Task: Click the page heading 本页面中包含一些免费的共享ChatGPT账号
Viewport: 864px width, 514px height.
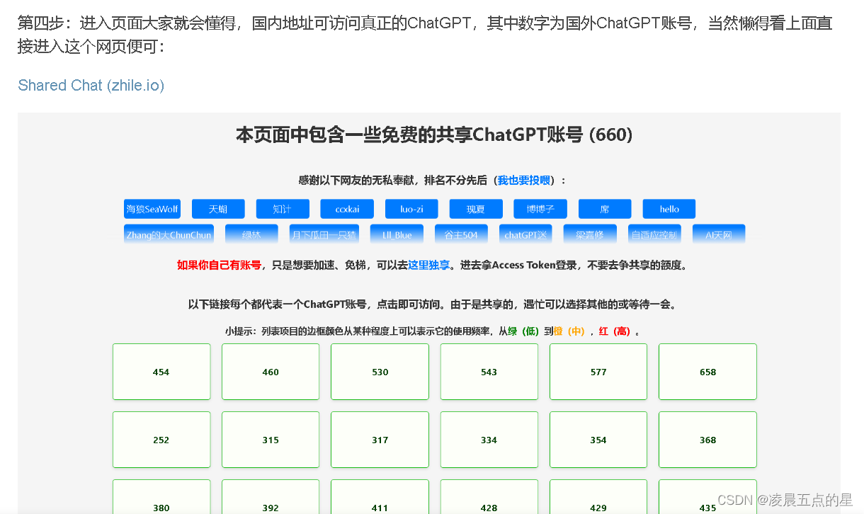Action: (x=434, y=135)
